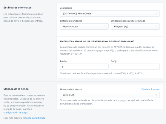Click the Metric system dropdown arrows
This screenshot has height=124, width=166.
click(106, 26)
